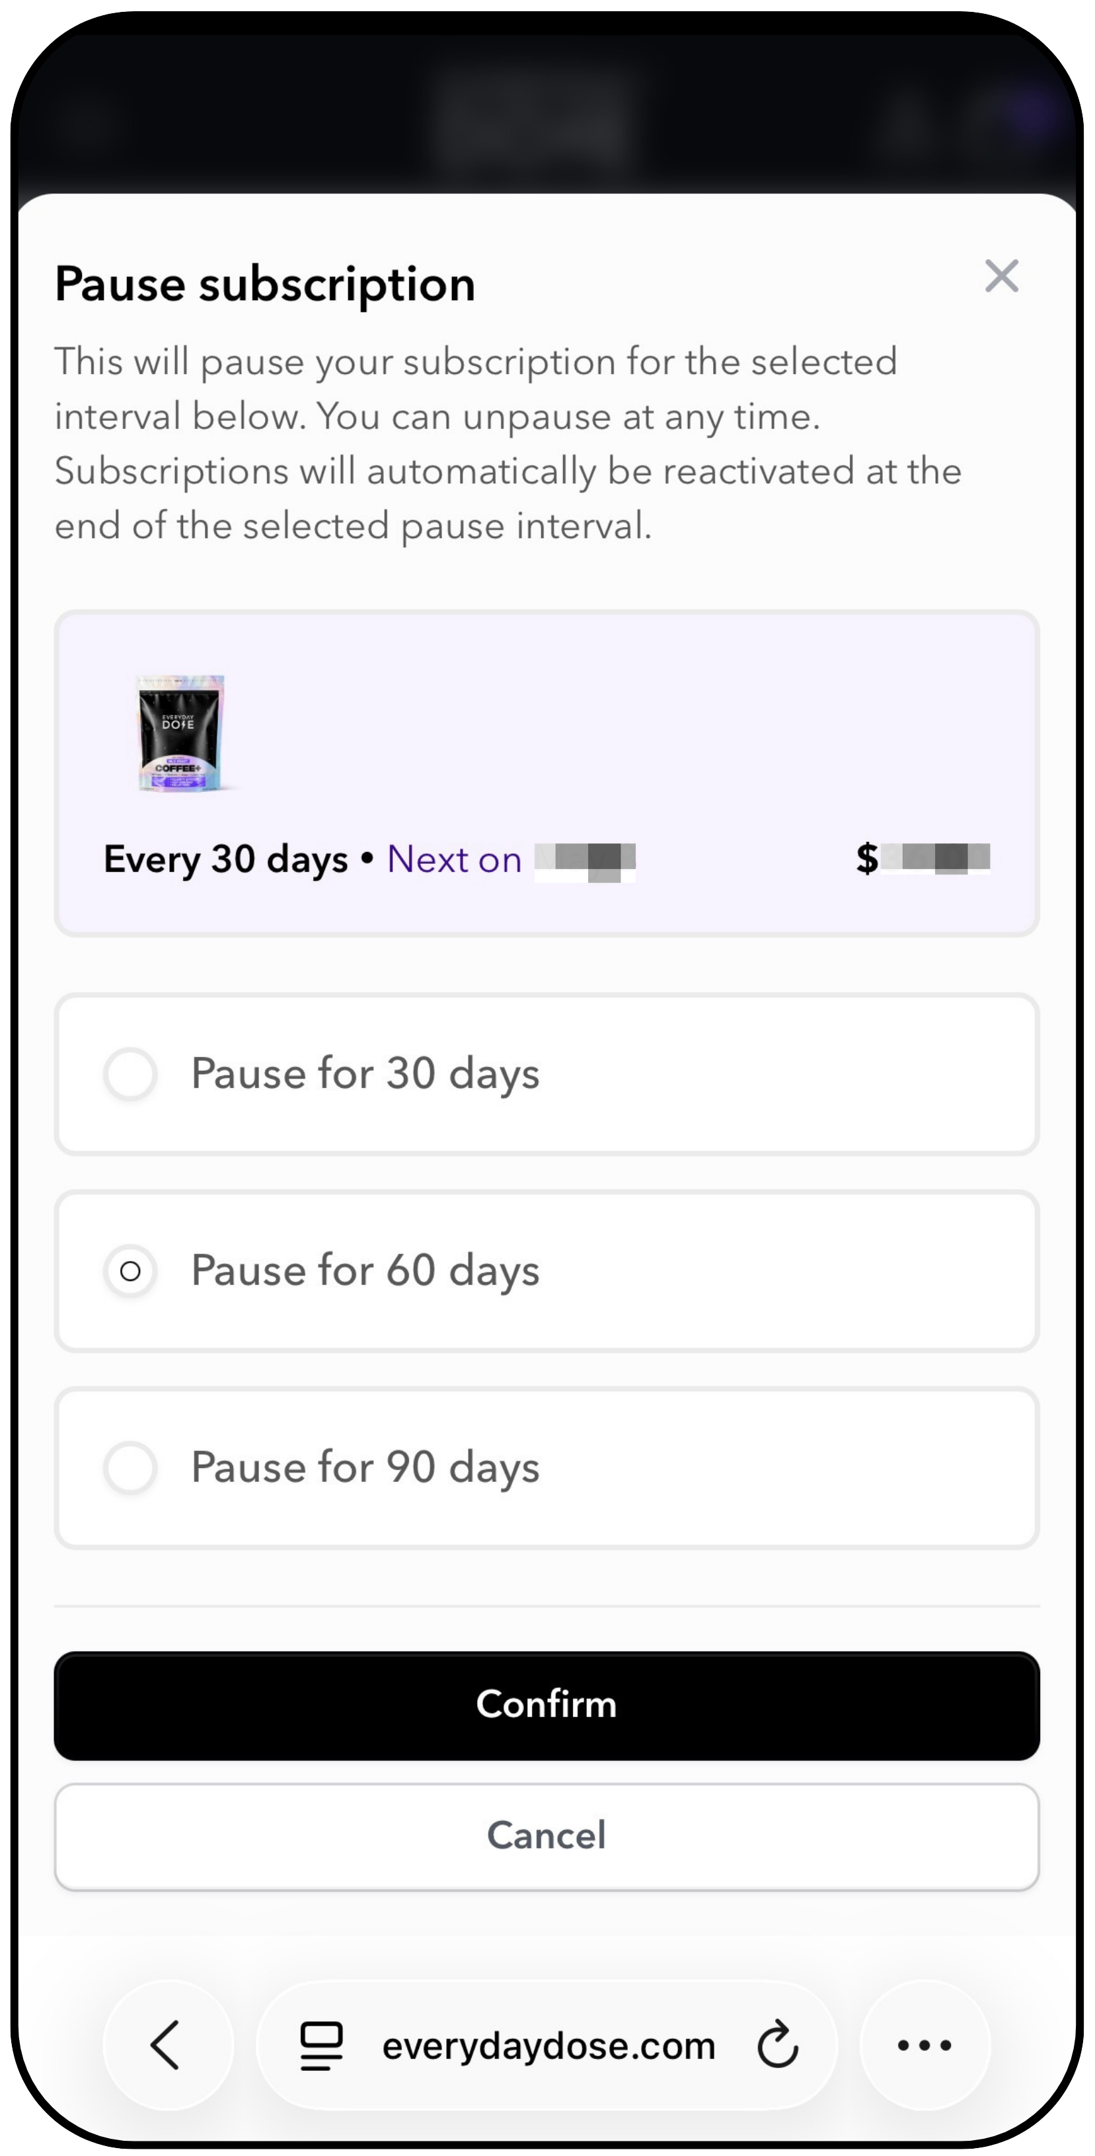Reload the page with the refresh icon
The image size is (1095, 2156).
pyautogui.click(x=778, y=2045)
